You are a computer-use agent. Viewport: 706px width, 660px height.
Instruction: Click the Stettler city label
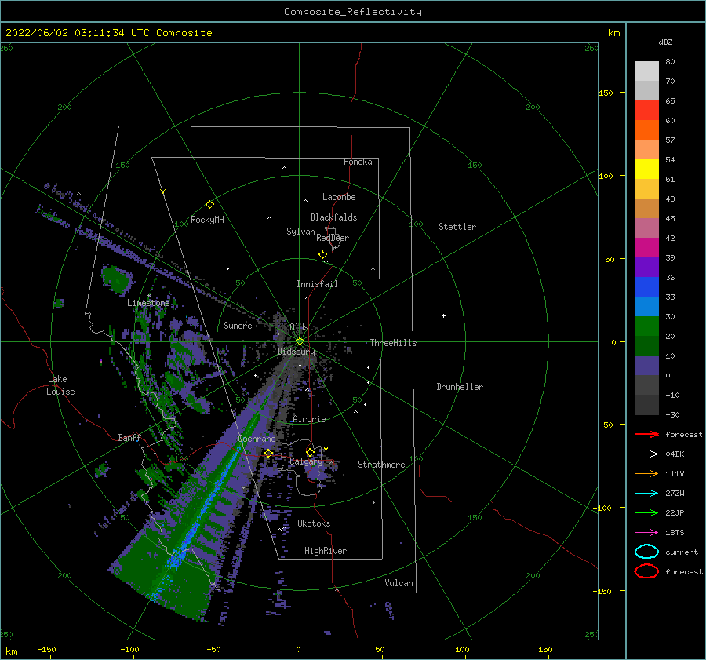click(x=457, y=227)
